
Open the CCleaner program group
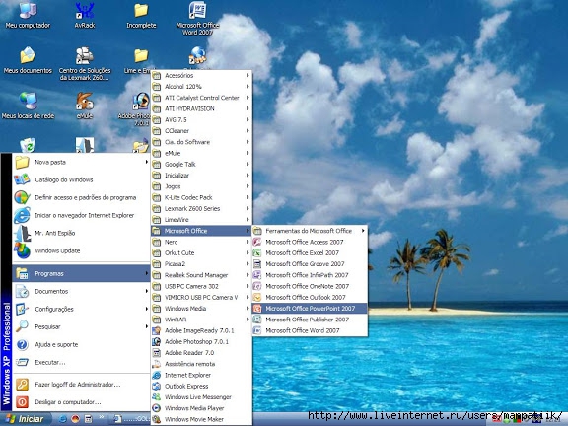click(201, 131)
